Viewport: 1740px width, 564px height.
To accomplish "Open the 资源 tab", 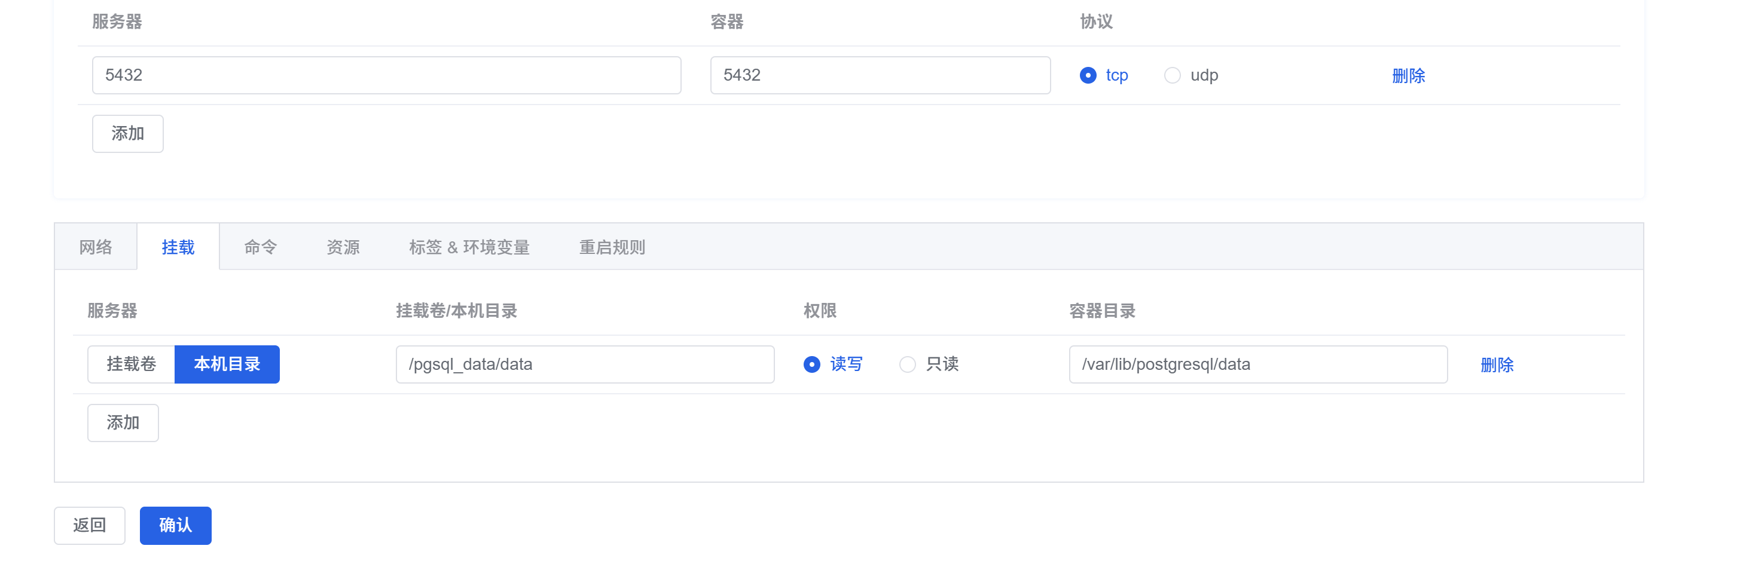I will tap(343, 247).
